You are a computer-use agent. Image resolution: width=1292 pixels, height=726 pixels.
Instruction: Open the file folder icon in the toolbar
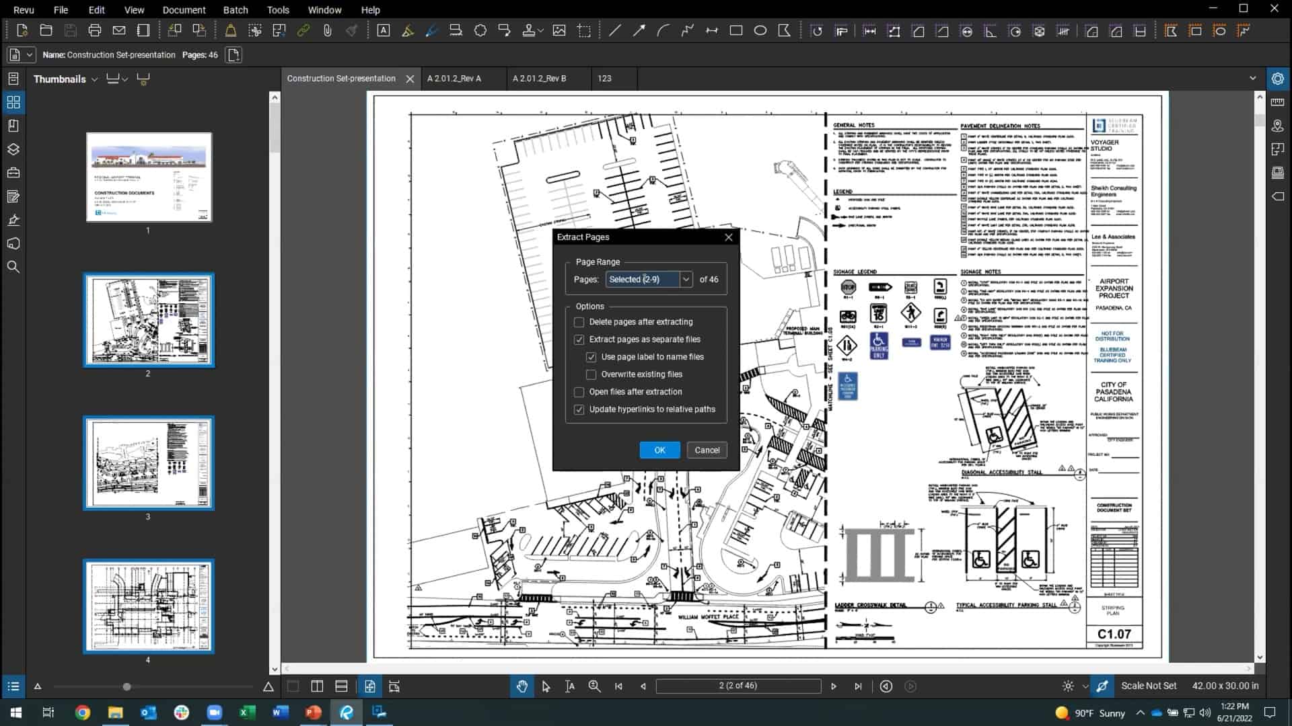(x=46, y=31)
